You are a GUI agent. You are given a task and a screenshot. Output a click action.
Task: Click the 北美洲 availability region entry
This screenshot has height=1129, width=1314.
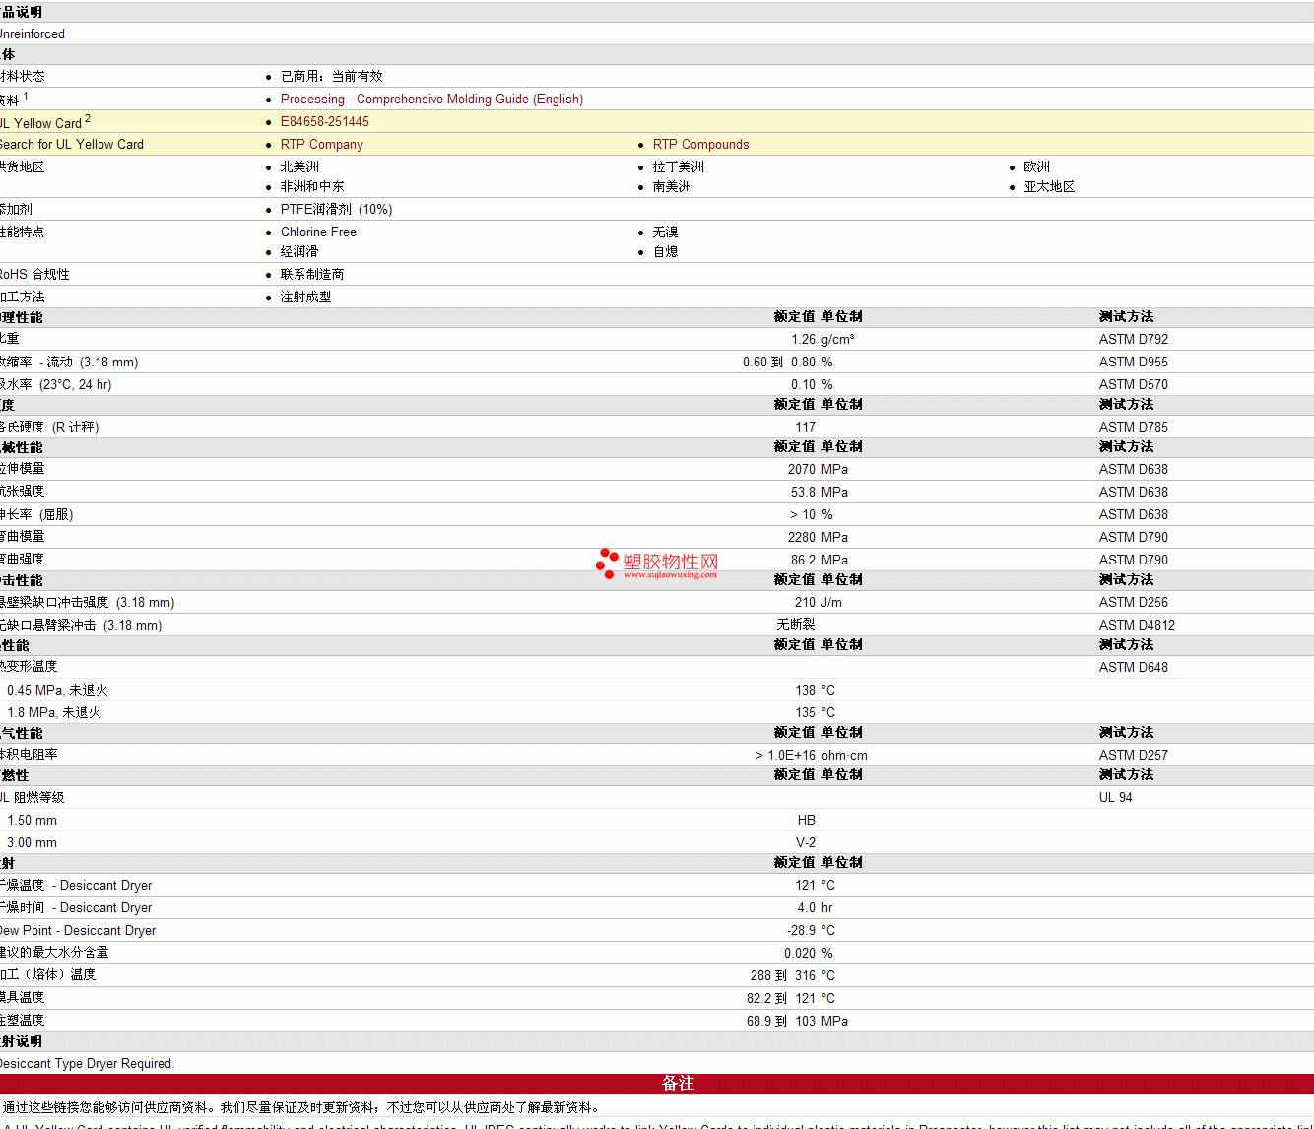299,167
